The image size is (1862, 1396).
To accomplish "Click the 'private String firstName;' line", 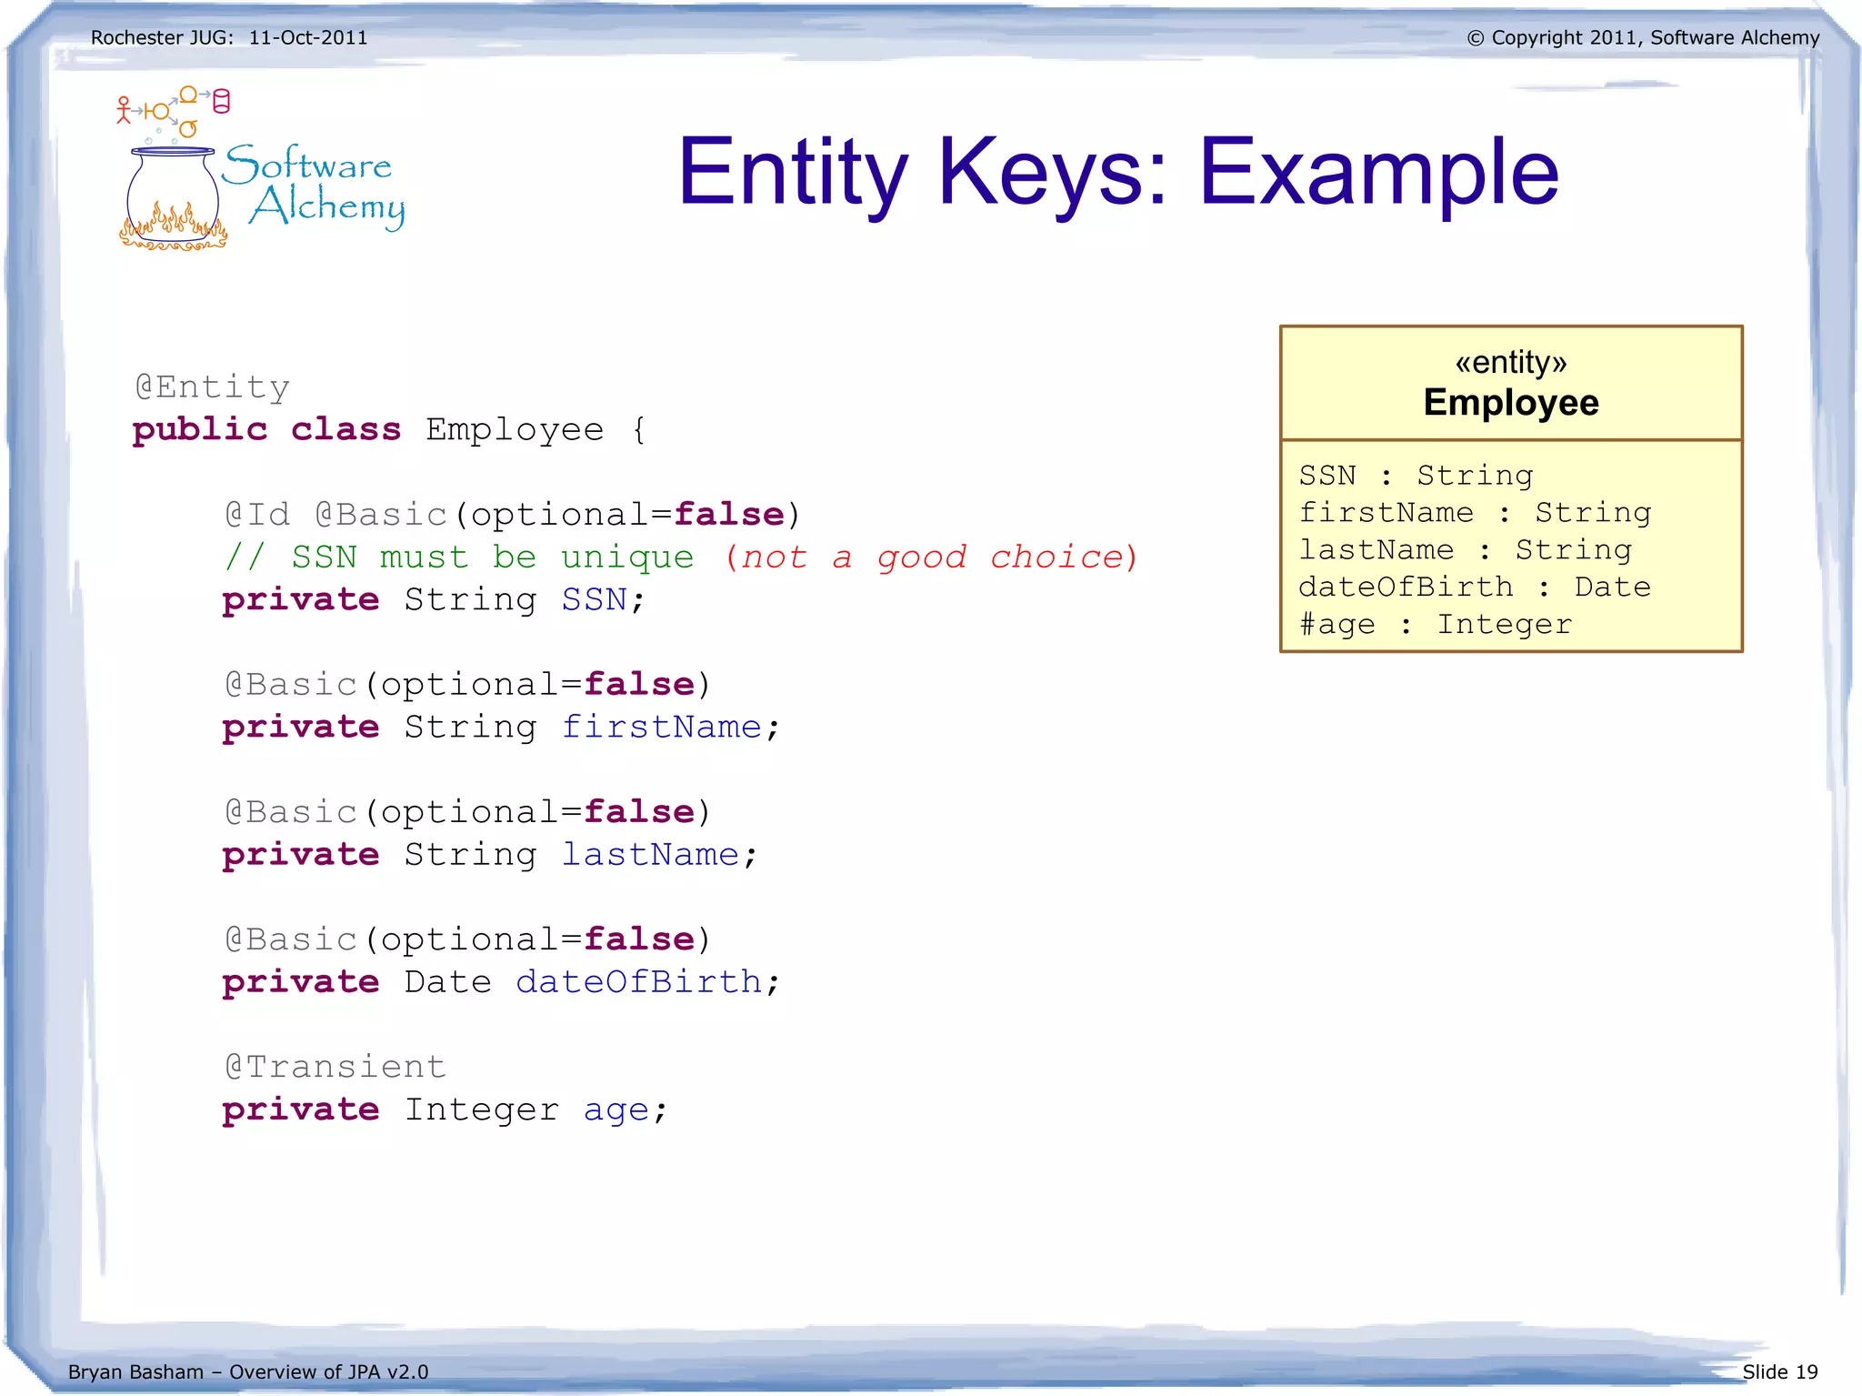I will pos(501,728).
